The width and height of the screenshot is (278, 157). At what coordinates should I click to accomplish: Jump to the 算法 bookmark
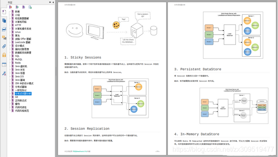(x=17, y=35)
